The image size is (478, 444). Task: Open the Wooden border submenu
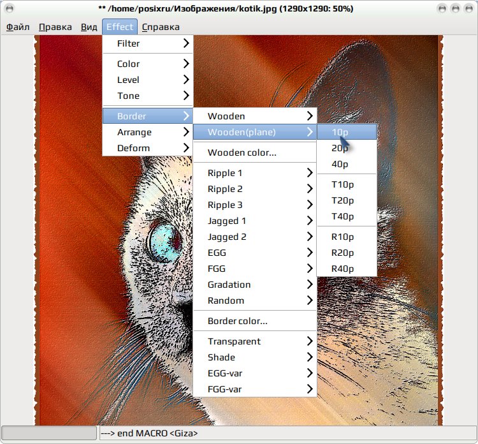pos(255,116)
